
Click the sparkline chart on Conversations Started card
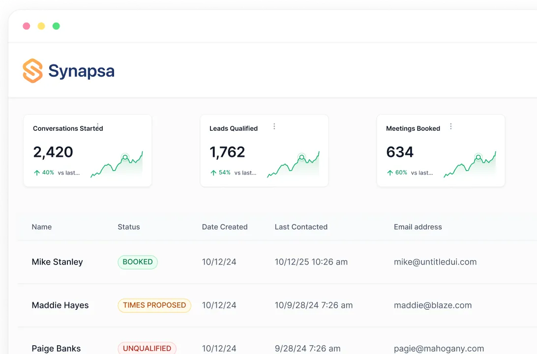tap(117, 164)
